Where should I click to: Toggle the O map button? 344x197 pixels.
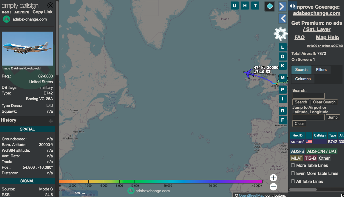tap(283, 57)
